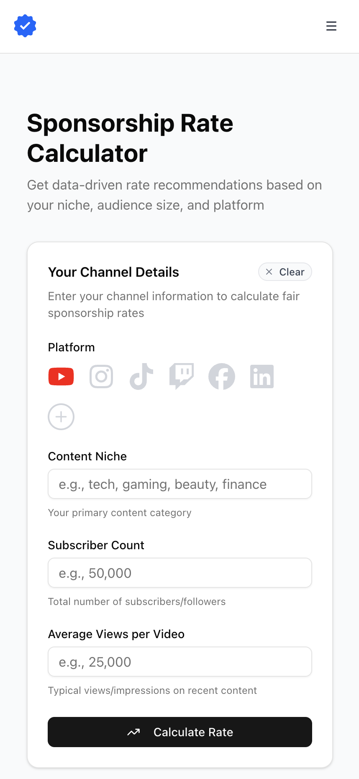Click the Platform section label
Image resolution: width=359 pixels, height=779 pixels.
[x=72, y=347]
